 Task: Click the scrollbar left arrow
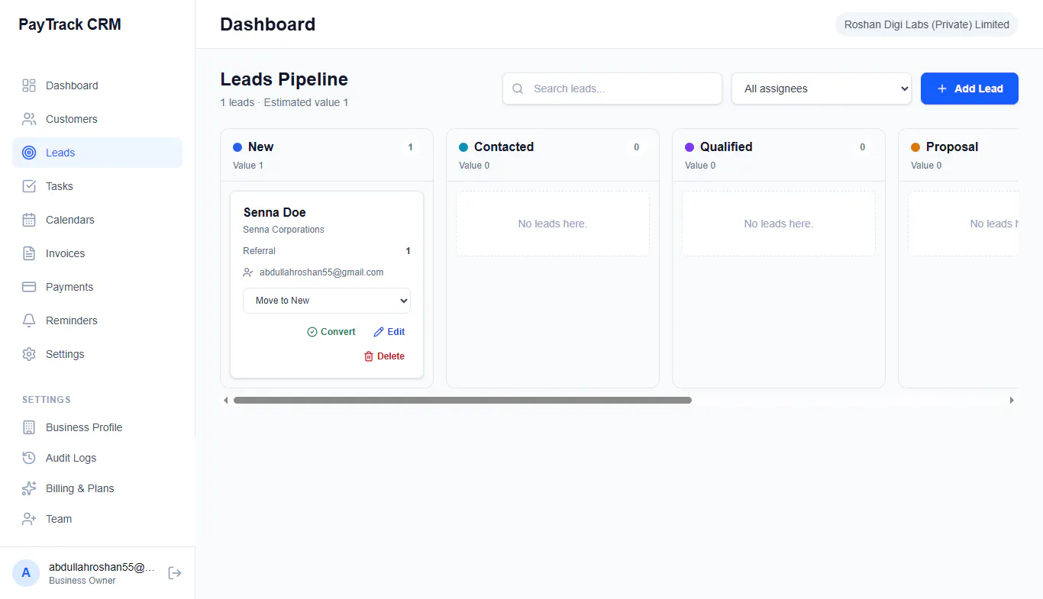(226, 400)
